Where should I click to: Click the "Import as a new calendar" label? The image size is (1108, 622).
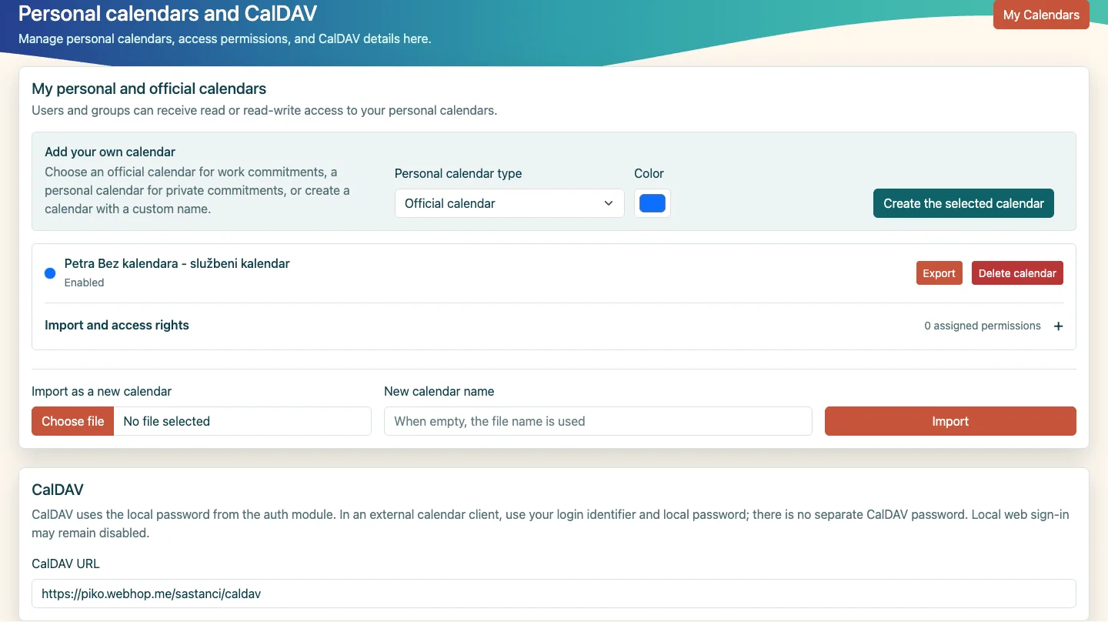(x=102, y=391)
